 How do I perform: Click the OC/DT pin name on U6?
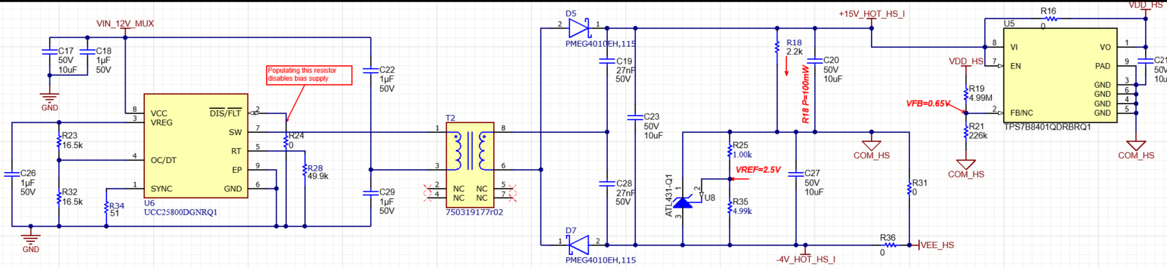[163, 160]
